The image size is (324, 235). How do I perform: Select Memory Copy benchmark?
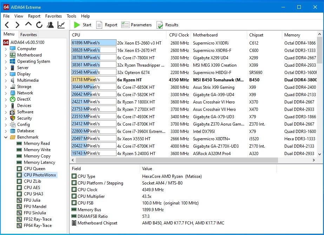pyautogui.click(x=37, y=156)
